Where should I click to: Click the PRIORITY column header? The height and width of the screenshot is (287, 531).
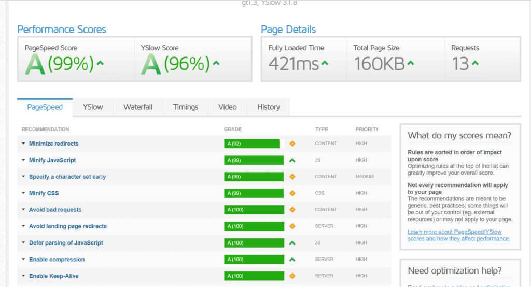click(367, 130)
